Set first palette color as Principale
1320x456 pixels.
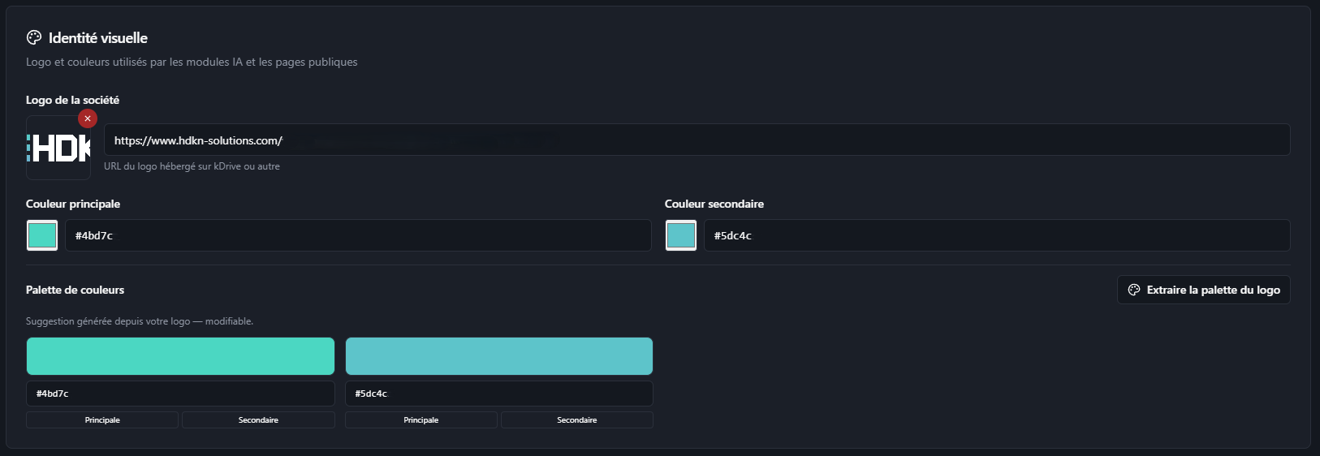click(x=102, y=419)
